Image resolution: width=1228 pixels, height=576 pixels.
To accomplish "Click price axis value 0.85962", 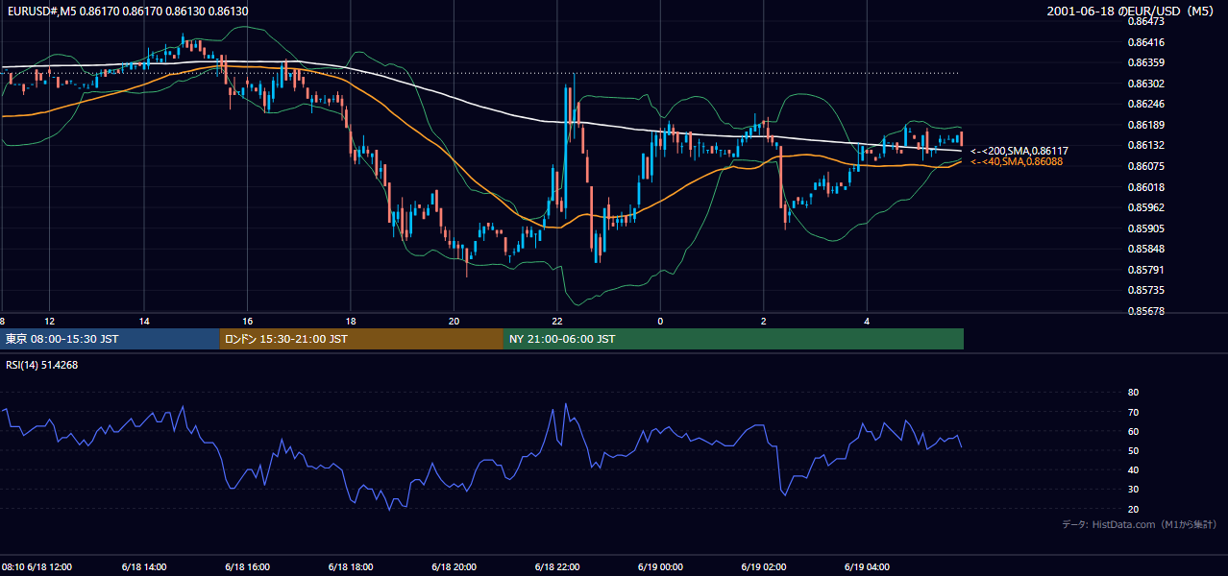I will pos(1145,207).
